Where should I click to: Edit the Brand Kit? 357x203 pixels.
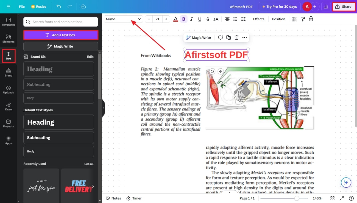click(90, 57)
